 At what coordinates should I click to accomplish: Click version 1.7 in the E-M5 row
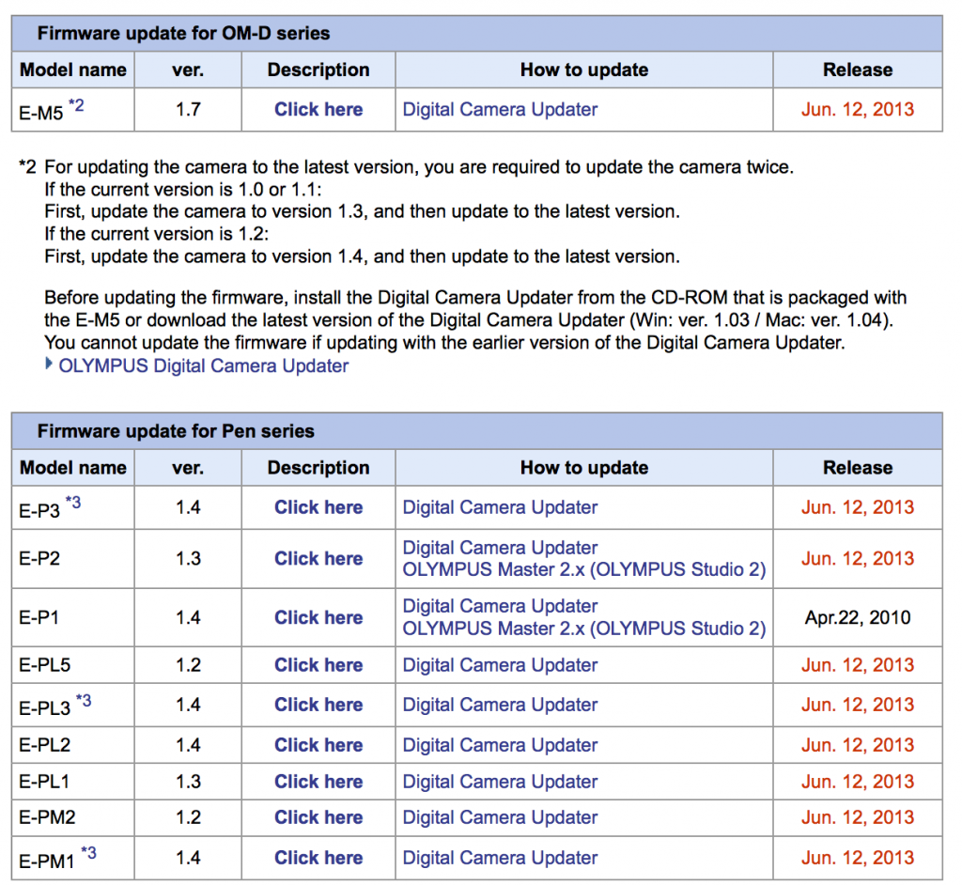tap(188, 109)
